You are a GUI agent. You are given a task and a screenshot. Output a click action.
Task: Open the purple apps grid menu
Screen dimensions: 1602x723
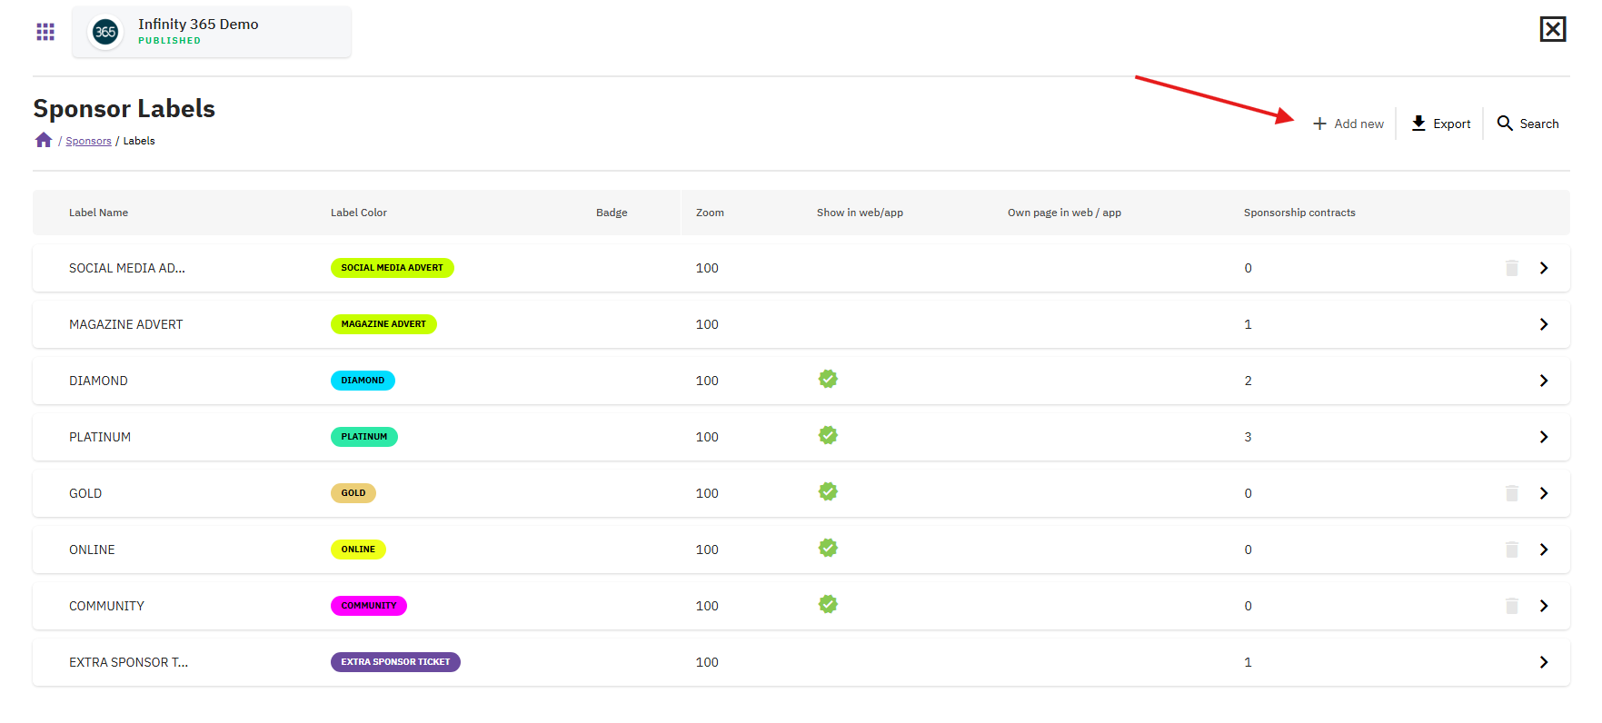(45, 32)
